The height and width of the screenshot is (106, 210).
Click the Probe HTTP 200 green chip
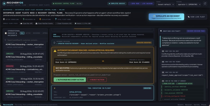click(168, 83)
